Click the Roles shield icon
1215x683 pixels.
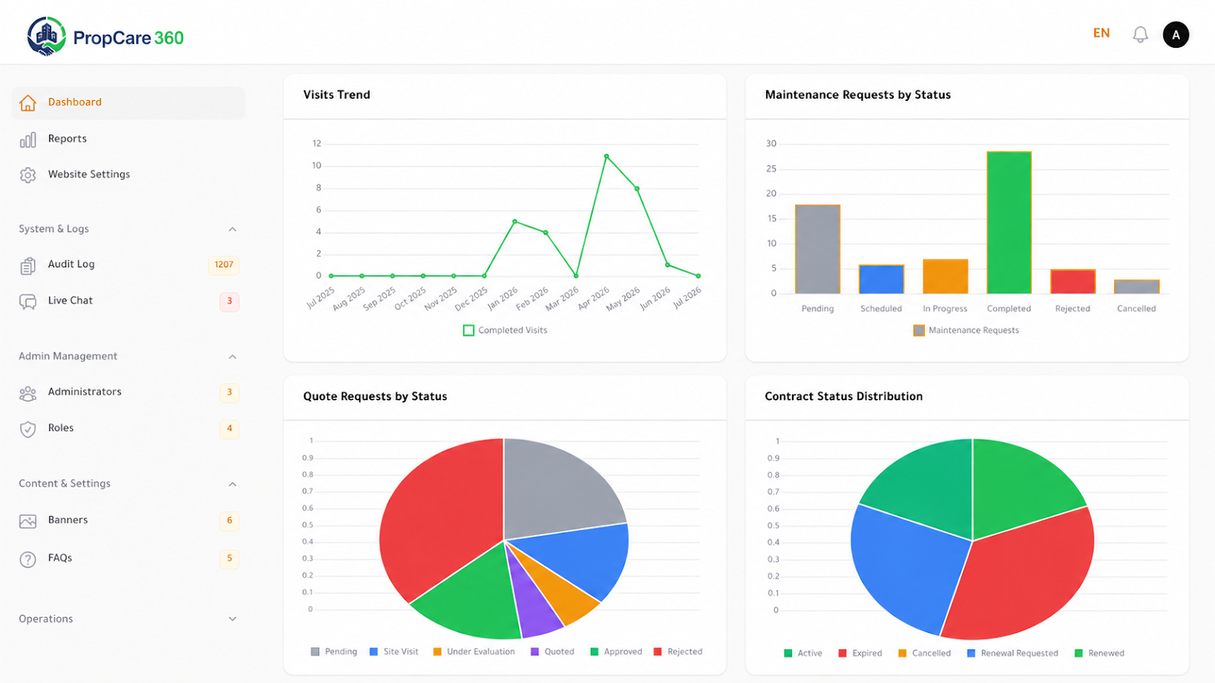point(28,429)
